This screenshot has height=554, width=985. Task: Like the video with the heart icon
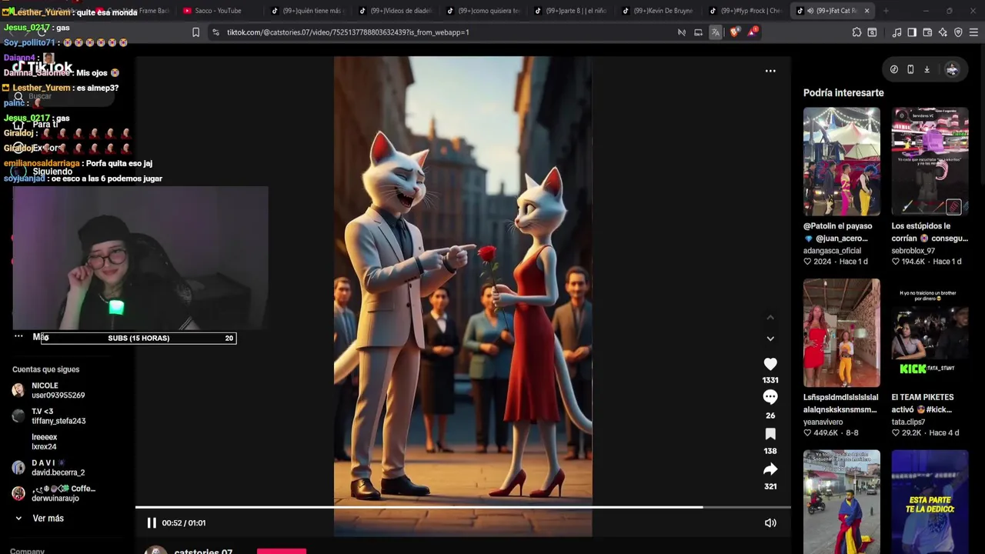pyautogui.click(x=770, y=364)
